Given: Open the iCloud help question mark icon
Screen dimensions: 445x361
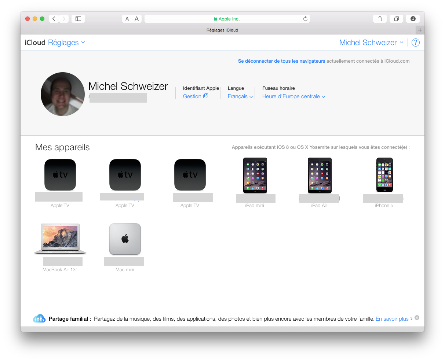Looking at the screenshot, I should 415,43.
